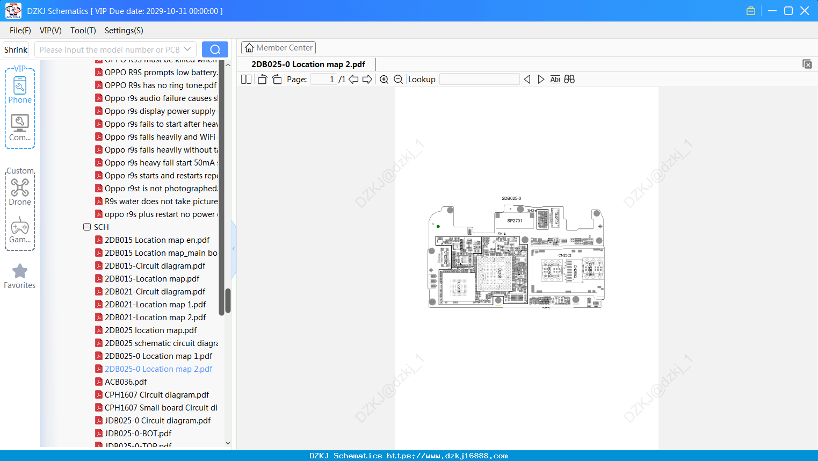This screenshot has width=818, height=461.
Task: Open Oppo r9s audio failure file
Action: (x=161, y=98)
